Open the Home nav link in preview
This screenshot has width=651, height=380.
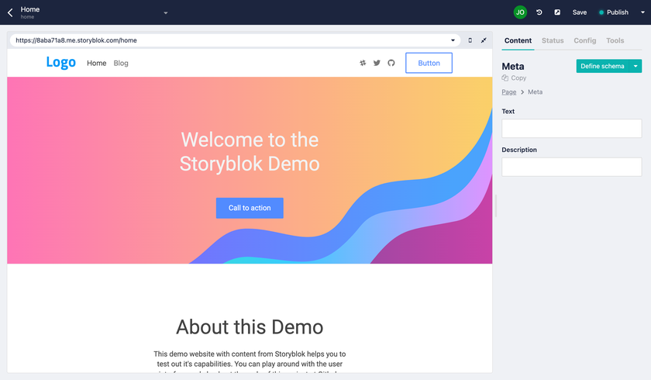[x=96, y=63]
